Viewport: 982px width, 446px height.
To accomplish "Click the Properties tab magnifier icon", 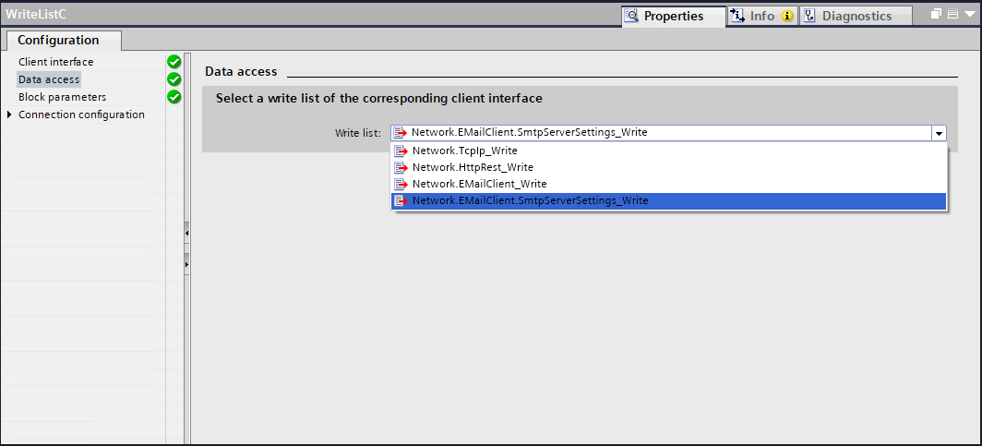I will click(632, 16).
